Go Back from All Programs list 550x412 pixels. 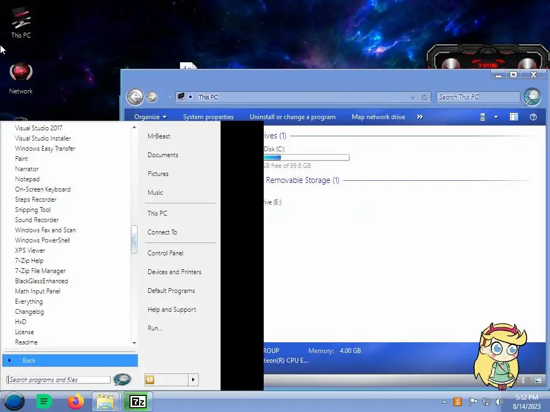(70, 360)
